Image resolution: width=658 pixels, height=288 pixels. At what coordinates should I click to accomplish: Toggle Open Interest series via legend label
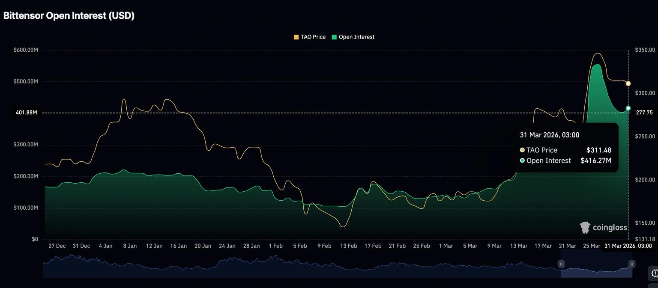tap(356, 37)
